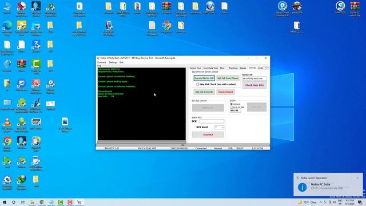Open the Connect menu in Nokia Best

point(101,62)
